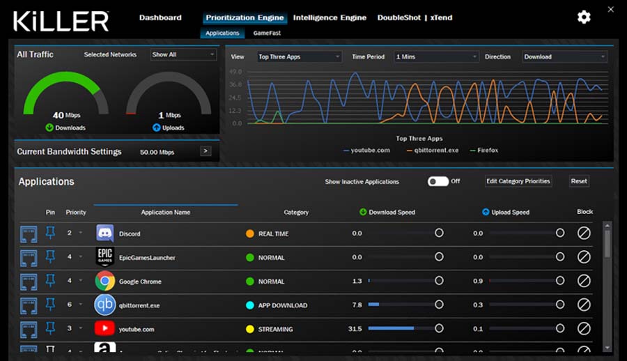Click the EpicGamesLauncher network adapter icon
This screenshot has width=627, height=361.
[x=29, y=258]
